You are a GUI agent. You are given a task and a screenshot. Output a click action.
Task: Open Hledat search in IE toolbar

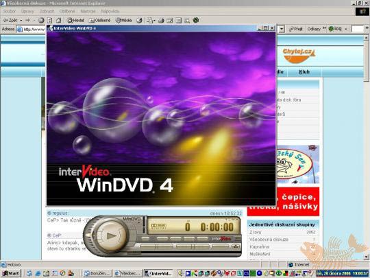pos(75,21)
